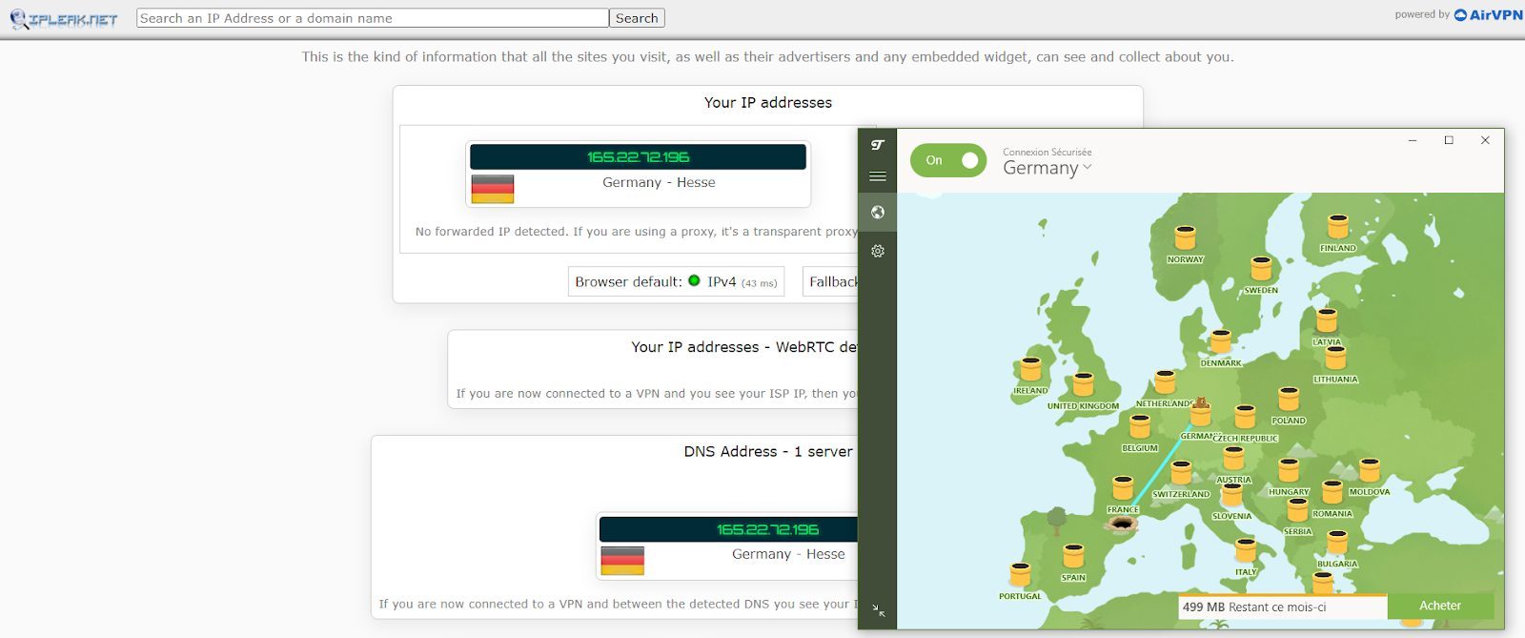Click the German flag under Your IP
Image resolution: width=1525 pixels, height=638 pixels.
(x=493, y=189)
